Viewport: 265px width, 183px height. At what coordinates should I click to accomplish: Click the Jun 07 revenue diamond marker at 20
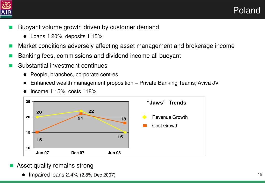tap(37, 117)
